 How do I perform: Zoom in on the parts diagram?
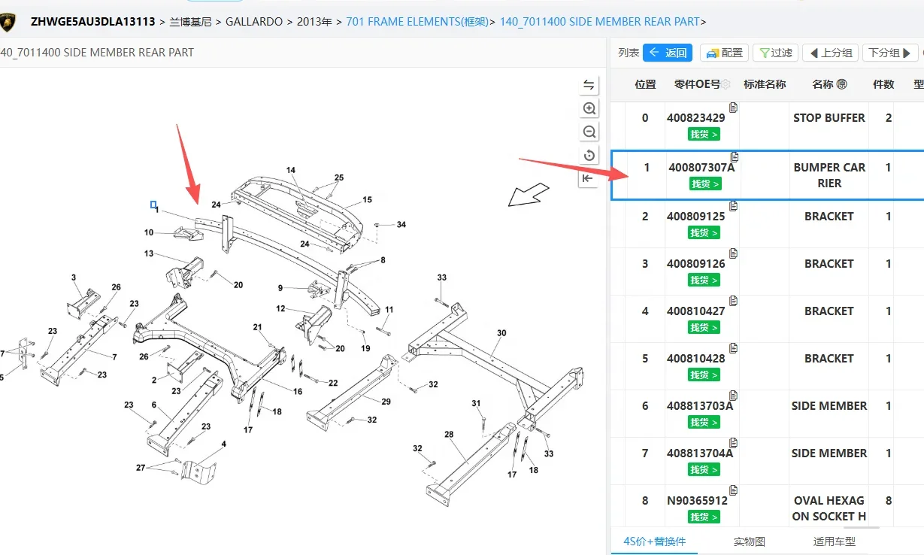tap(589, 108)
